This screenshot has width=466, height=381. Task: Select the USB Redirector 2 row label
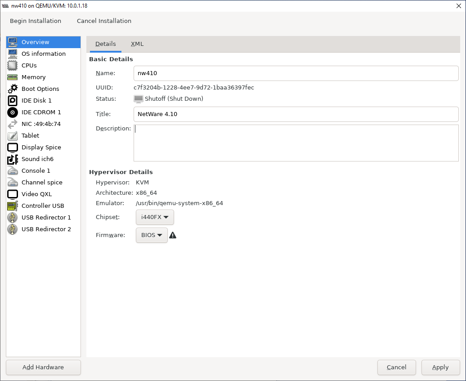pyautogui.click(x=46, y=229)
